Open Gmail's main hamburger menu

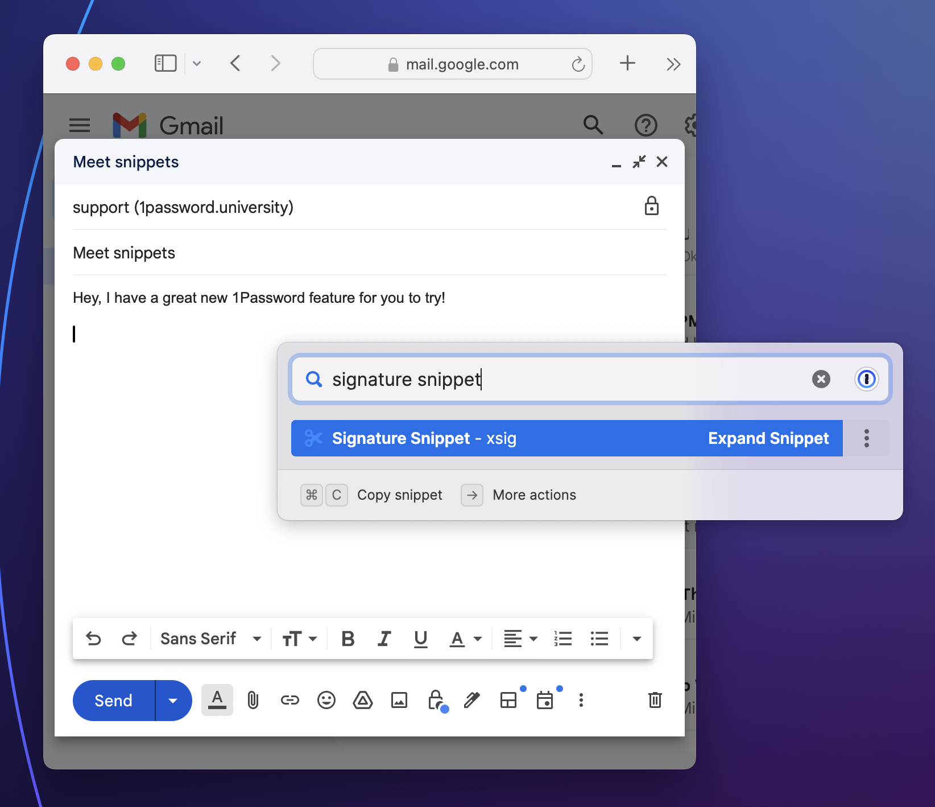click(x=80, y=125)
